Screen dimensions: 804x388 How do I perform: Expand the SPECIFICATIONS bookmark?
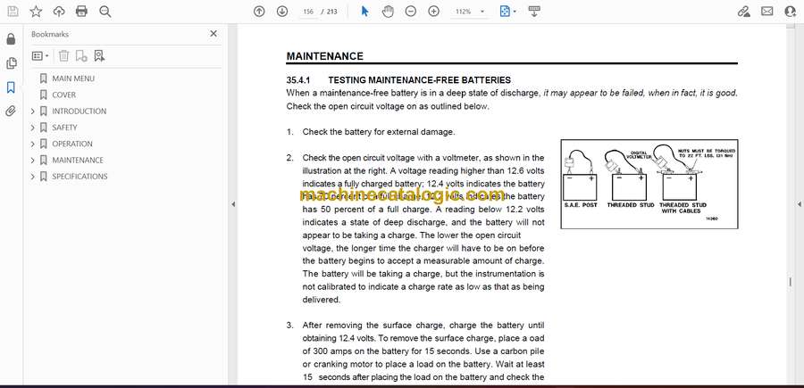[33, 177]
